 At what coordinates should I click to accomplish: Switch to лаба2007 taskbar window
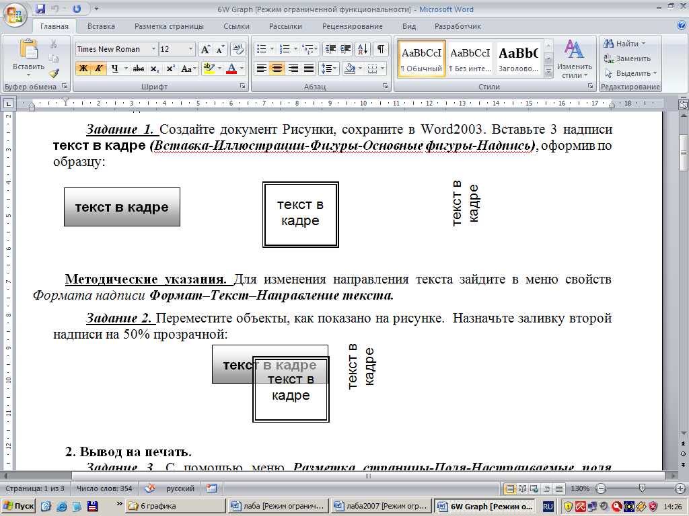point(381,506)
